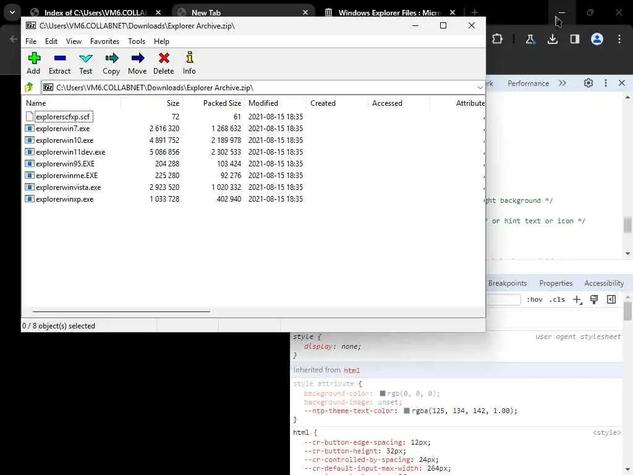The image size is (633, 475).
Task: Click the explorerwin7.exe file icon
Action: [30, 129]
